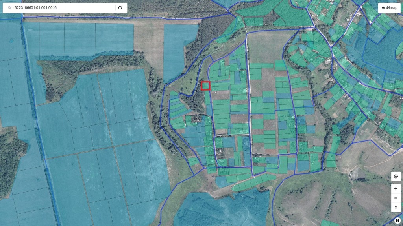Click the untinted field between top blue parcels
This screenshot has width=403, height=226.
pos(150,39)
